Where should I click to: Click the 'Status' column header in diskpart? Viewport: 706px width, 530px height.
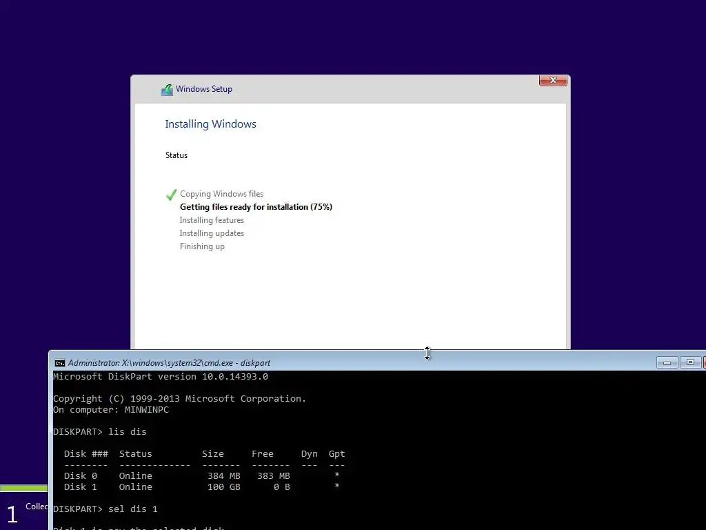click(136, 454)
